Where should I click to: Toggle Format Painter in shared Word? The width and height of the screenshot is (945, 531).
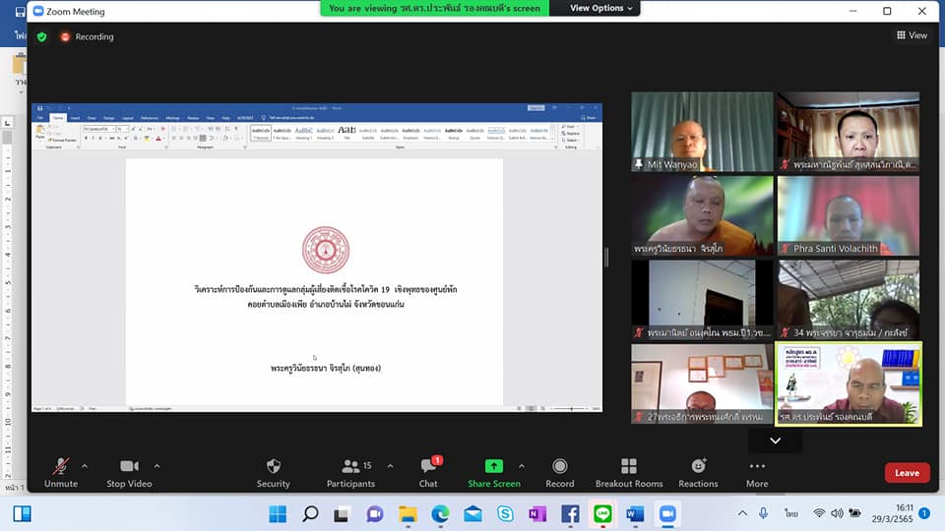63,141
